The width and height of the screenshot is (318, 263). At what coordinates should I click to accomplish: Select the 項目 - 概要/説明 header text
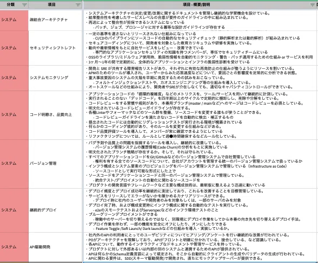pos(196,4)
